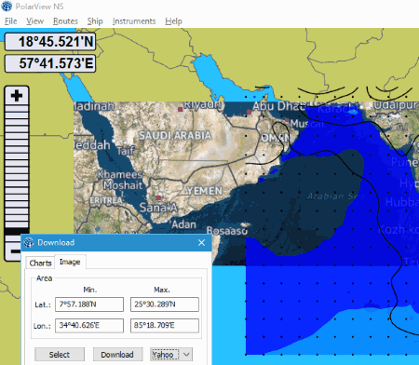
Task: Select the Image tab
Action: click(70, 262)
